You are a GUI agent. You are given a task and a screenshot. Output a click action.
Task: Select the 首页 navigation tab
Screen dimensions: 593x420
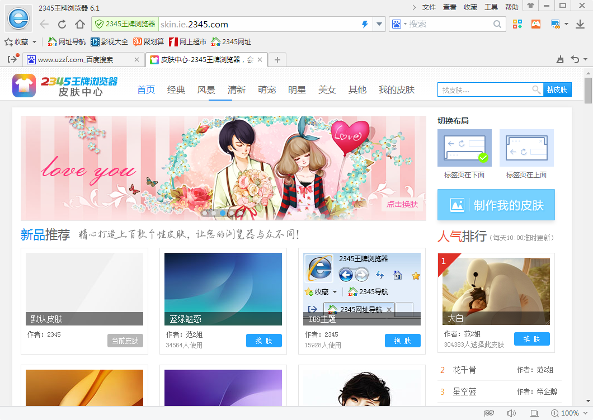coord(146,90)
